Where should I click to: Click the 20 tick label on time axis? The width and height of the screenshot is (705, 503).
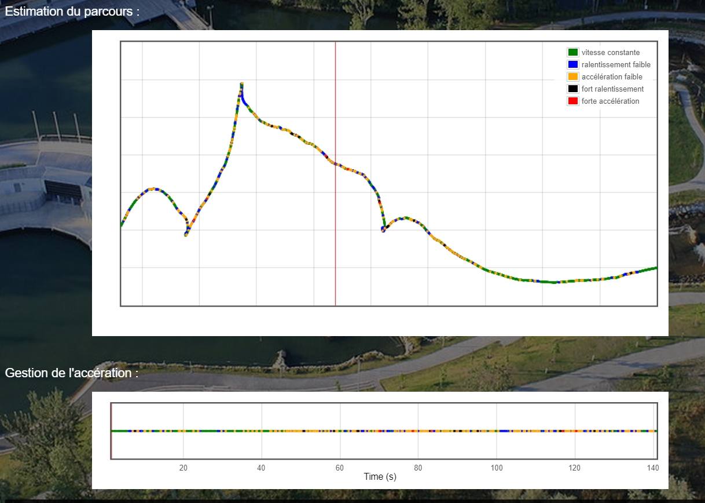[x=183, y=468]
